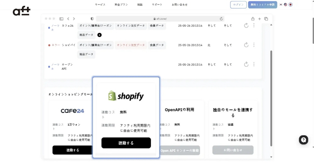Click 連動する under cafe24

73,150
